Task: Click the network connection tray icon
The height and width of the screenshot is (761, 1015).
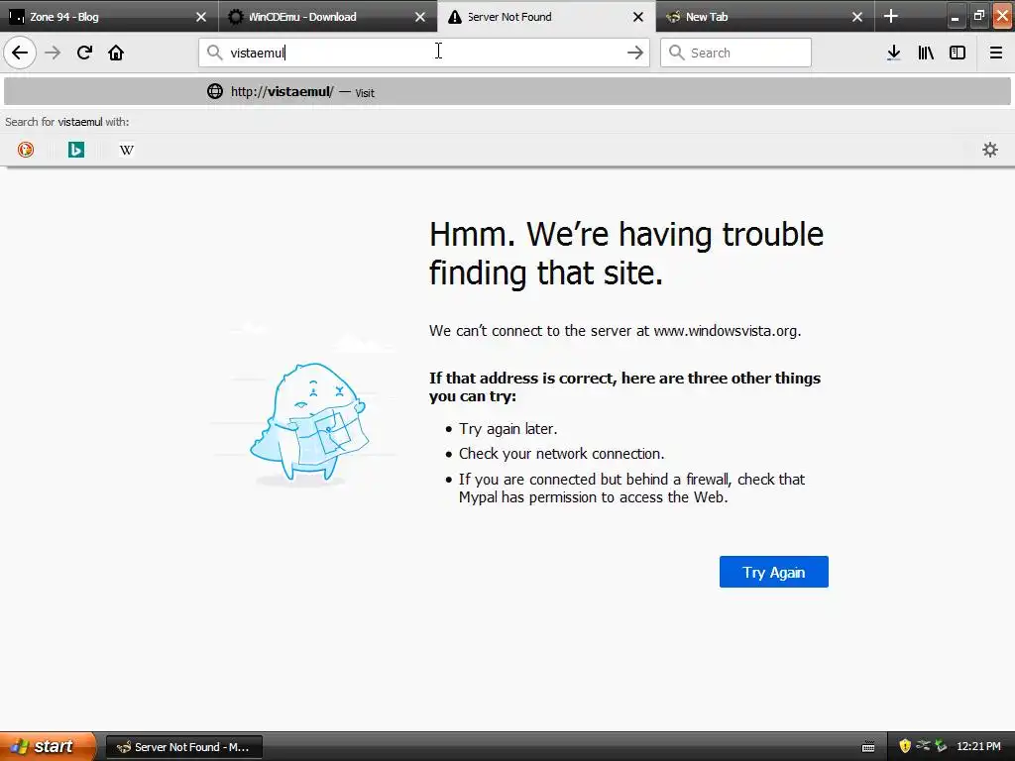Action: pos(923,746)
